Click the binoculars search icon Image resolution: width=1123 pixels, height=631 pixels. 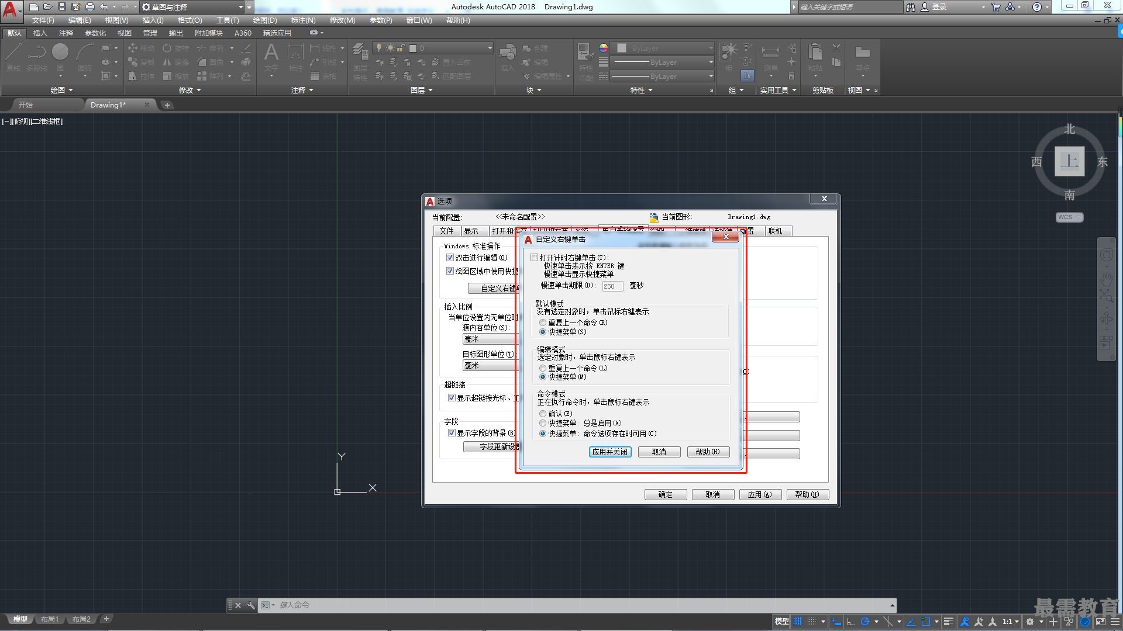tap(911, 7)
